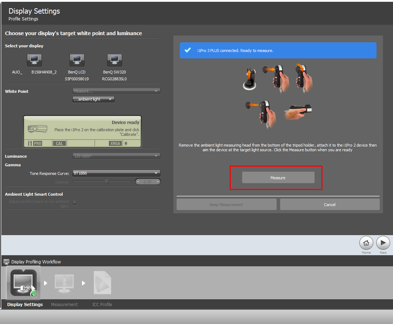Click the Profile Settings subtitle text
393x324 pixels.
(x=23, y=19)
